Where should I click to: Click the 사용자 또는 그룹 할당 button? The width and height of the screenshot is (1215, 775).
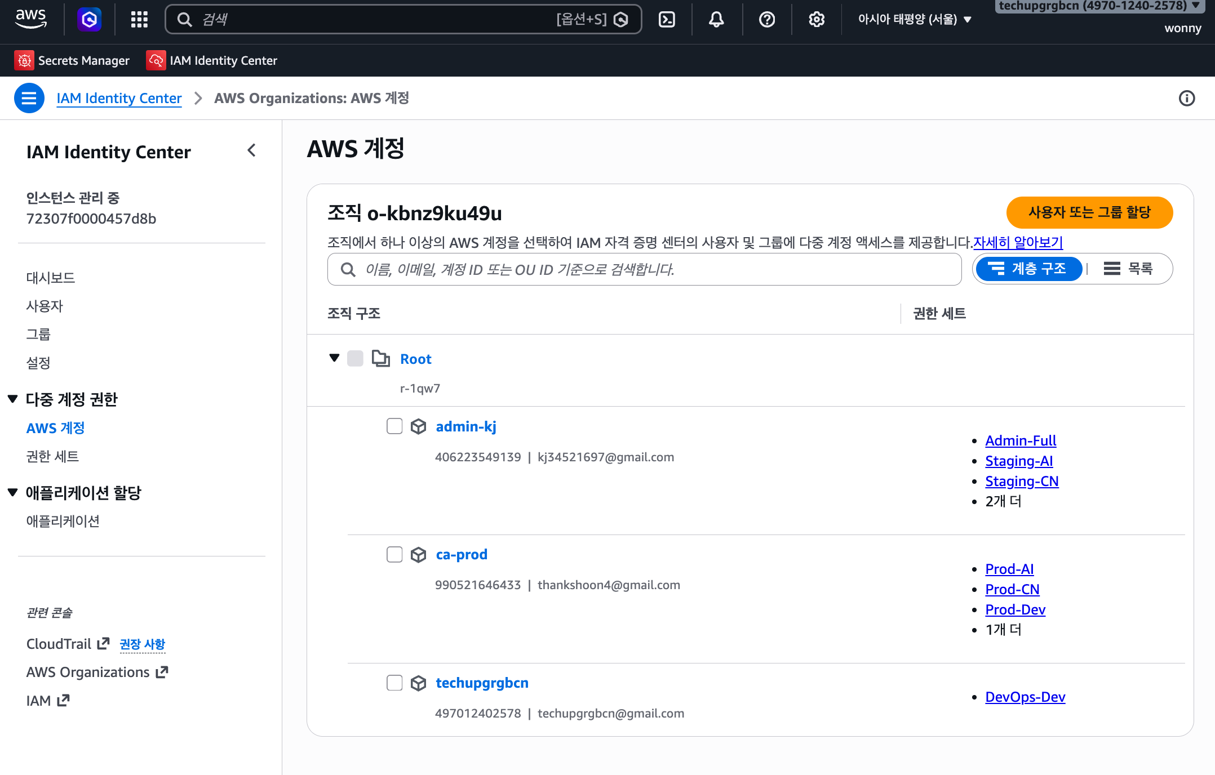pyautogui.click(x=1089, y=212)
